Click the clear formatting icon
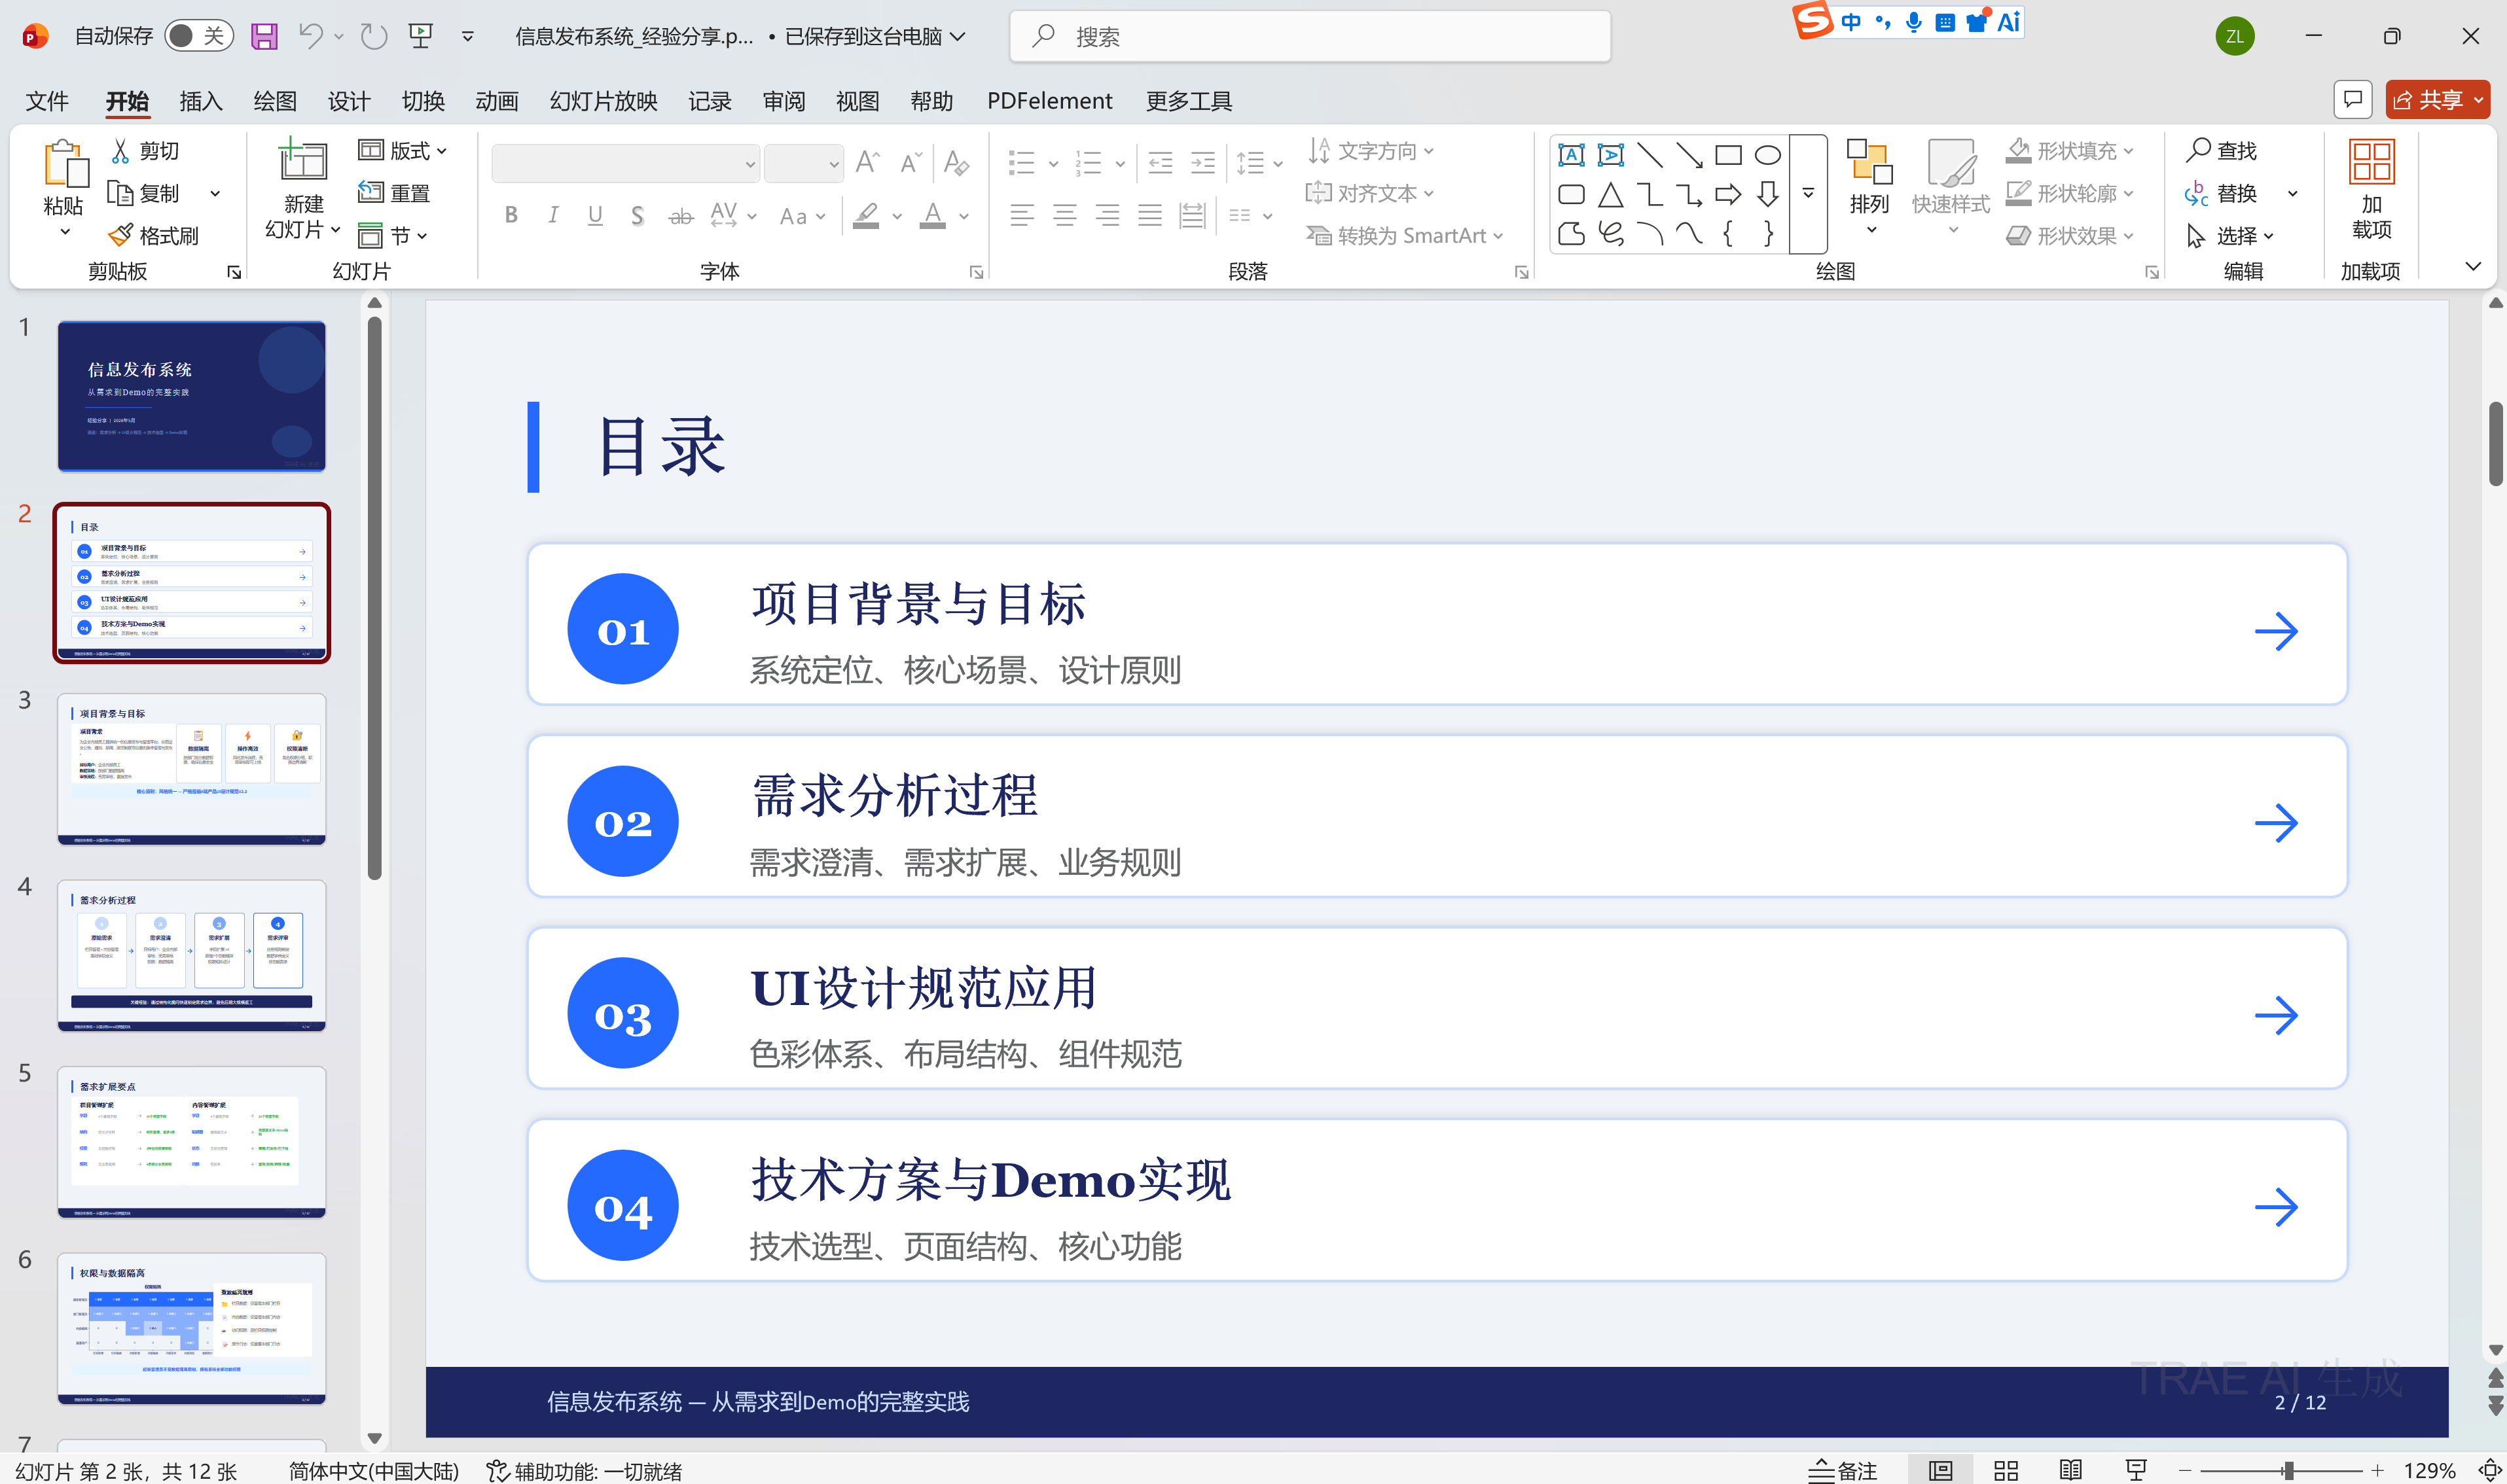Viewport: 2507px width, 1484px height. 956,162
